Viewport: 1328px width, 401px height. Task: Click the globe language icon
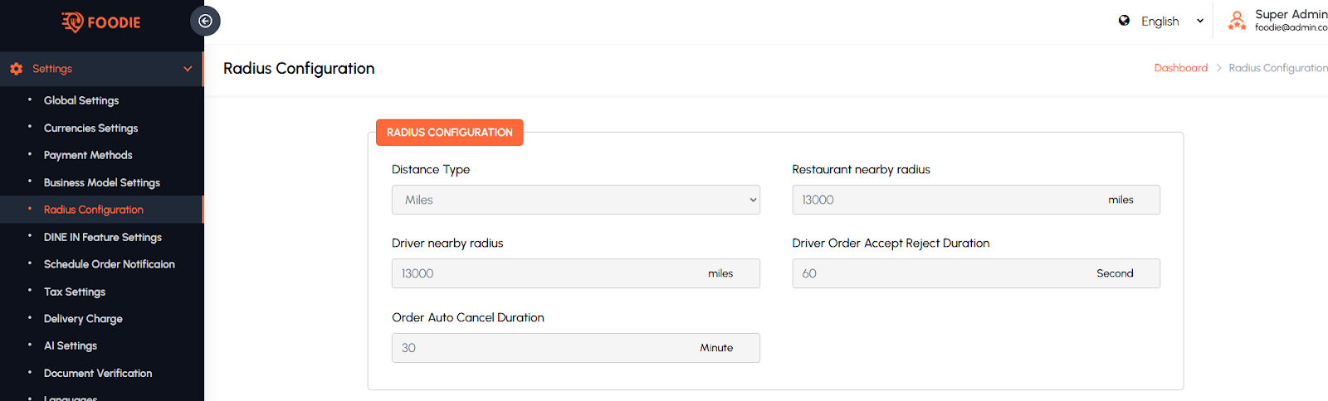[x=1124, y=21]
